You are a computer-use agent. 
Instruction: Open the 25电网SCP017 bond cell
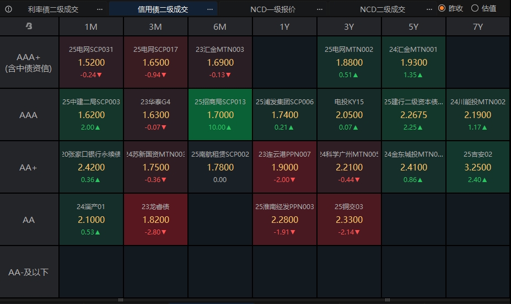tap(155, 62)
